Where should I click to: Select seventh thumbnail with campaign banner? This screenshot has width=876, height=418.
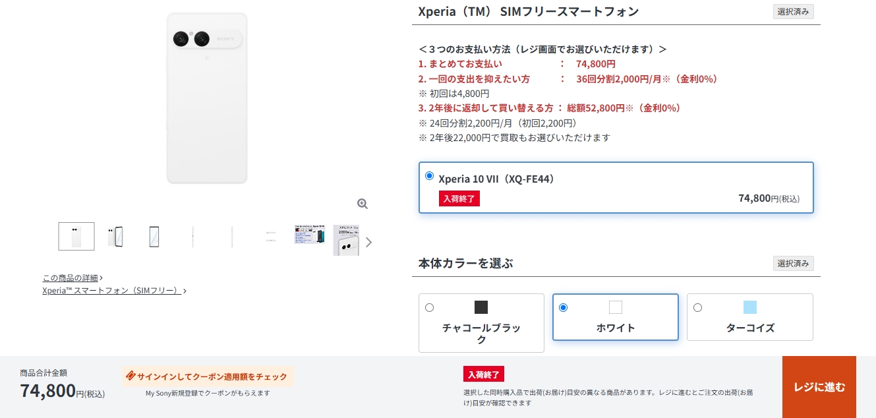coord(309,234)
